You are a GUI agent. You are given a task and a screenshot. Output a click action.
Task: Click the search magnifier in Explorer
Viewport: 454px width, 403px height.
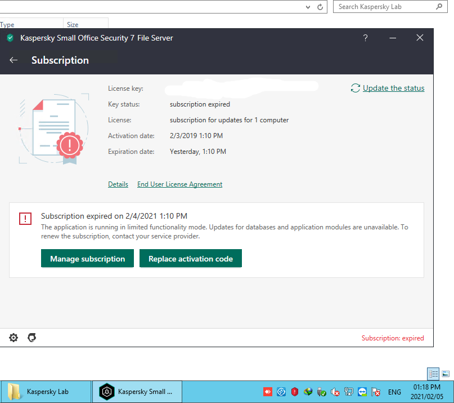pyautogui.click(x=439, y=6)
